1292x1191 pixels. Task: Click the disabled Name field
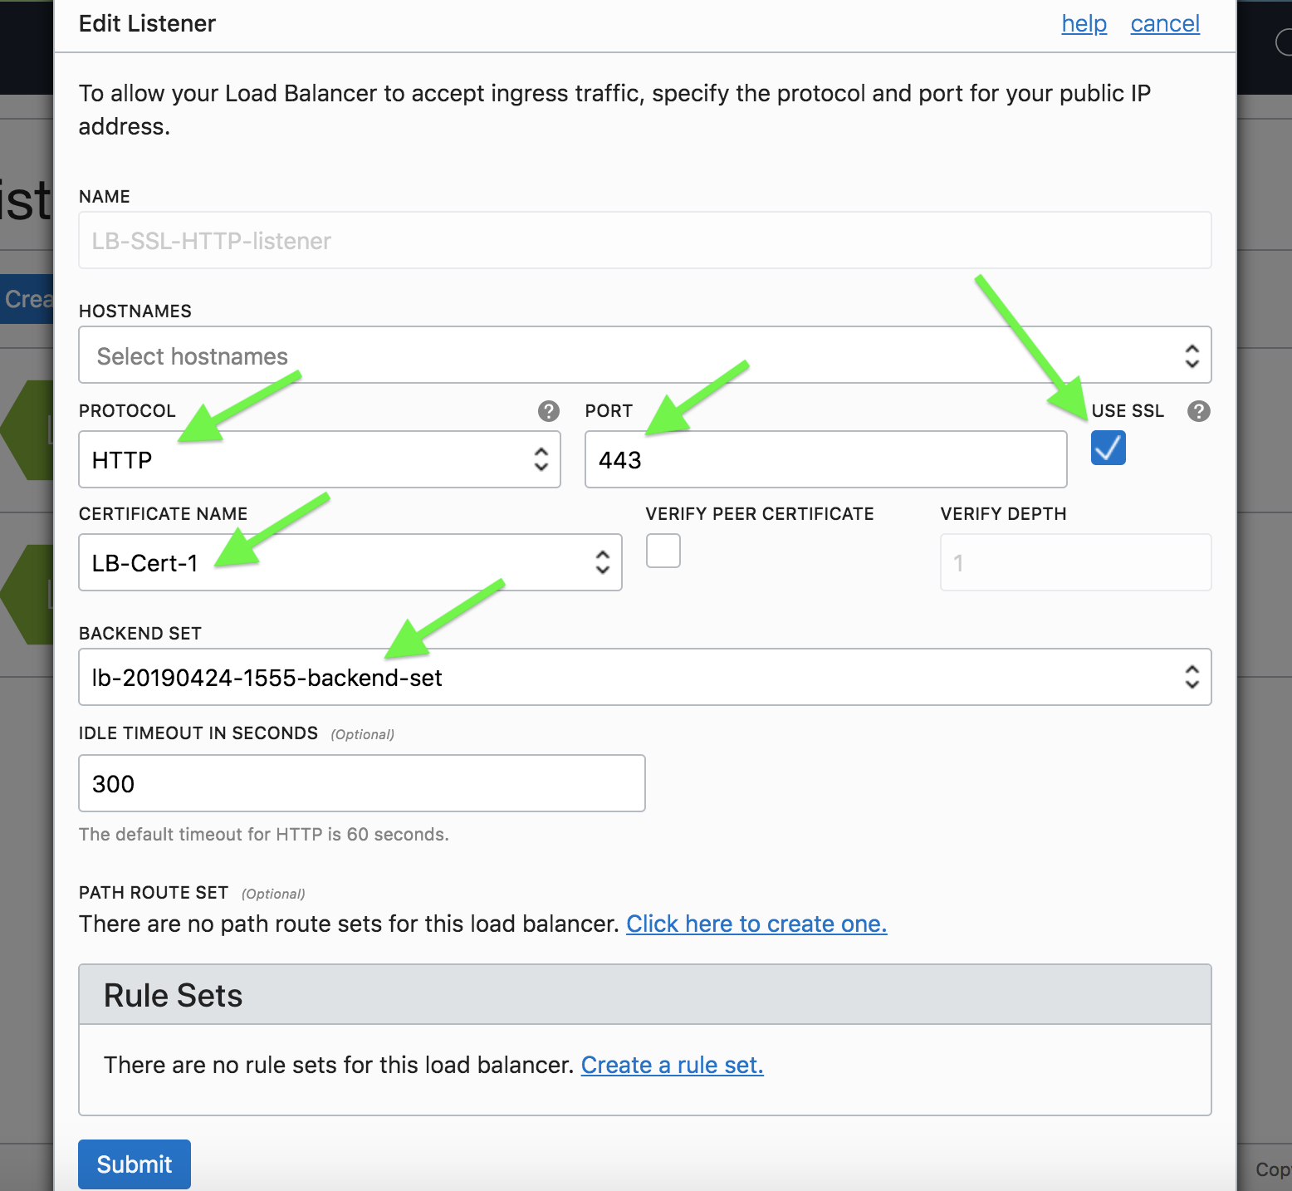pyautogui.click(x=644, y=241)
